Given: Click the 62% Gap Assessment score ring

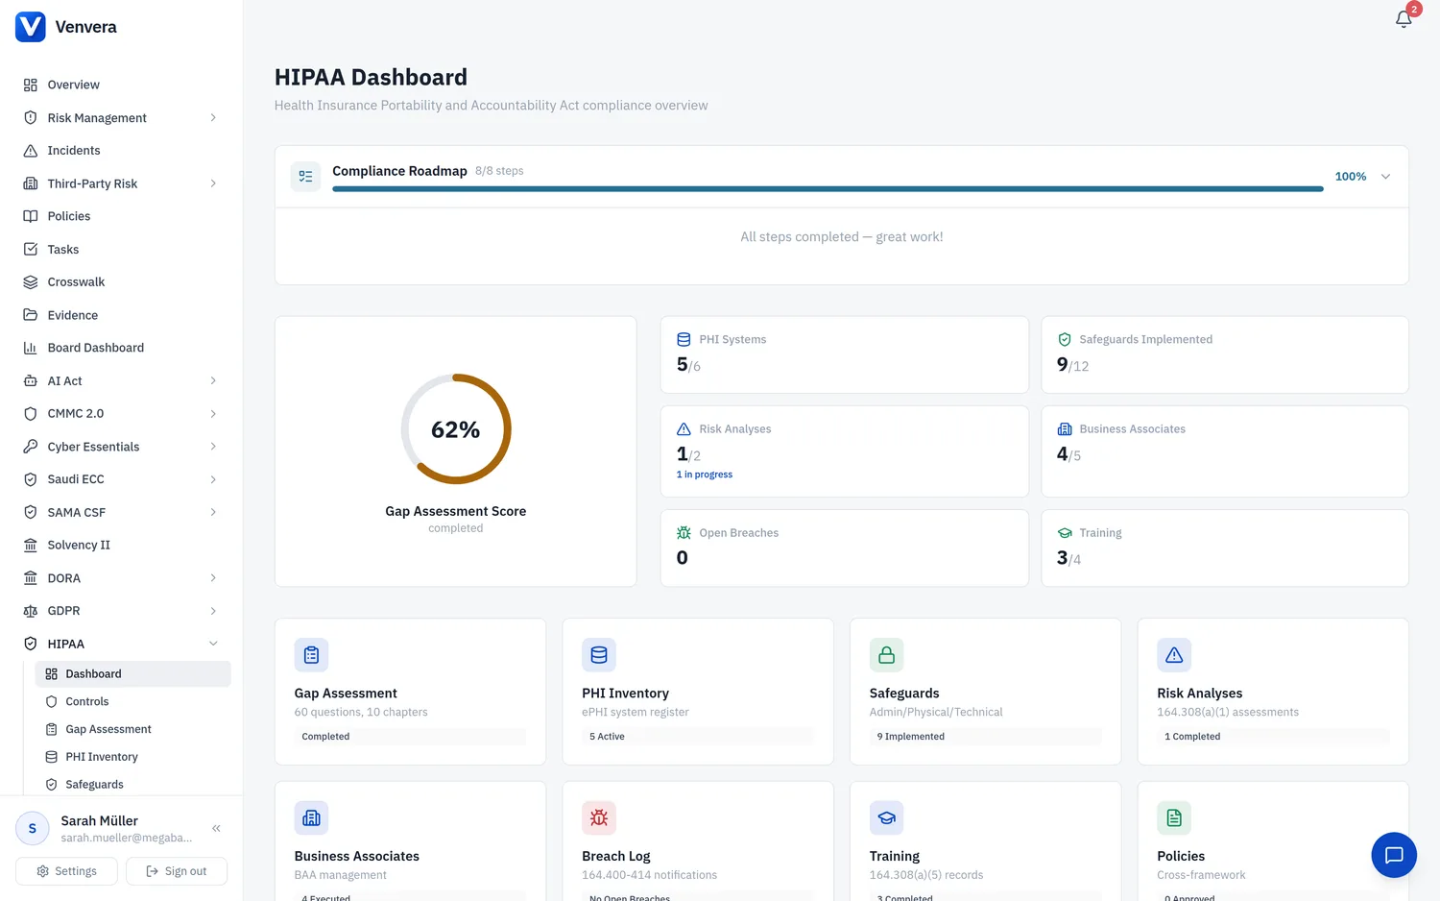Looking at the screenshot, I should (456, 428).
